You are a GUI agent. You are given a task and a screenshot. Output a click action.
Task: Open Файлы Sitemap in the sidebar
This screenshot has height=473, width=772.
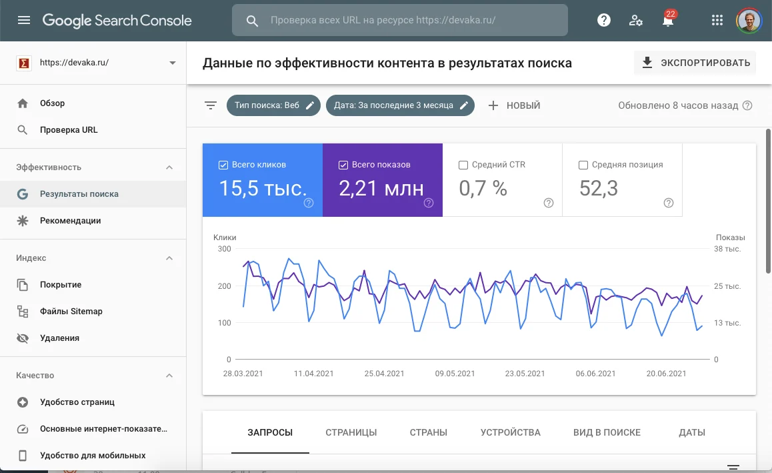click(x=93, y=312)
